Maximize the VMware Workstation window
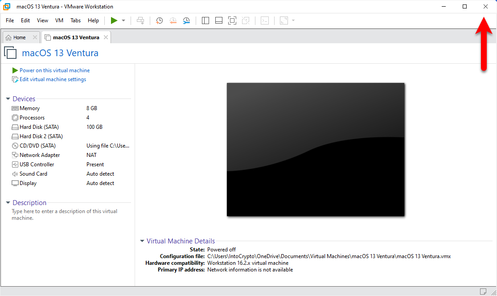 [x=464, y=6]
